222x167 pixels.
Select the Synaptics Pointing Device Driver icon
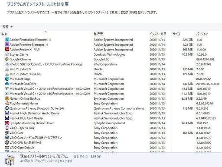tap(7, 123)
